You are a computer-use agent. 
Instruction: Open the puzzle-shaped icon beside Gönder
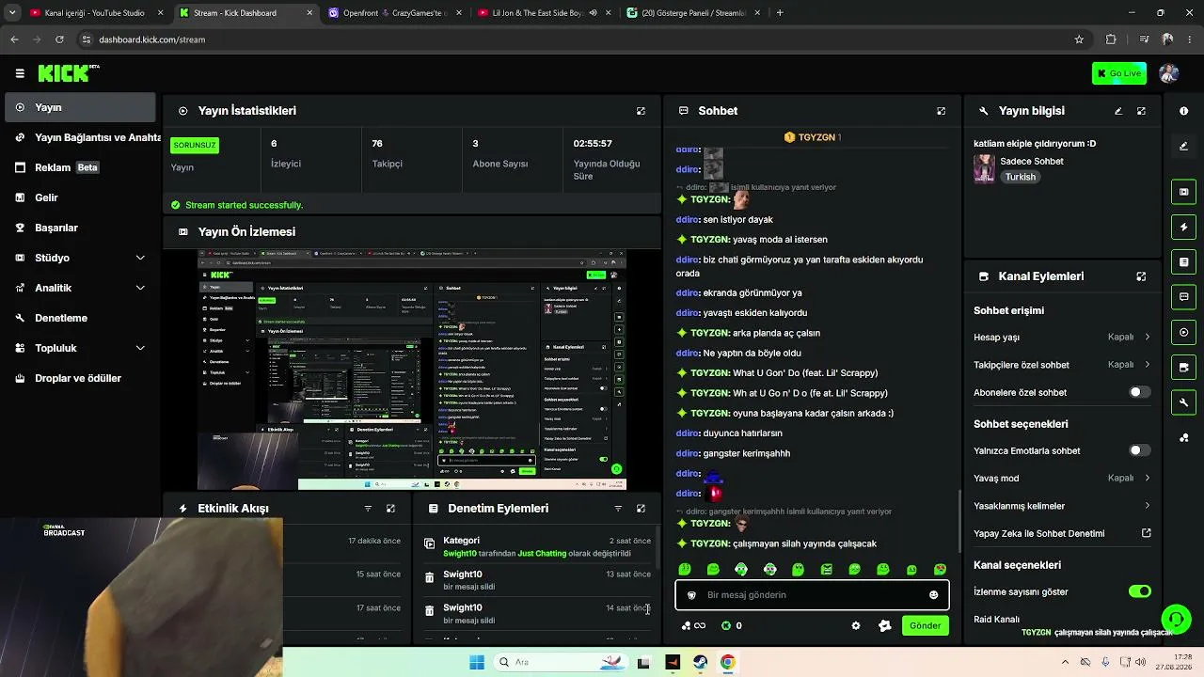pos(884,625)
